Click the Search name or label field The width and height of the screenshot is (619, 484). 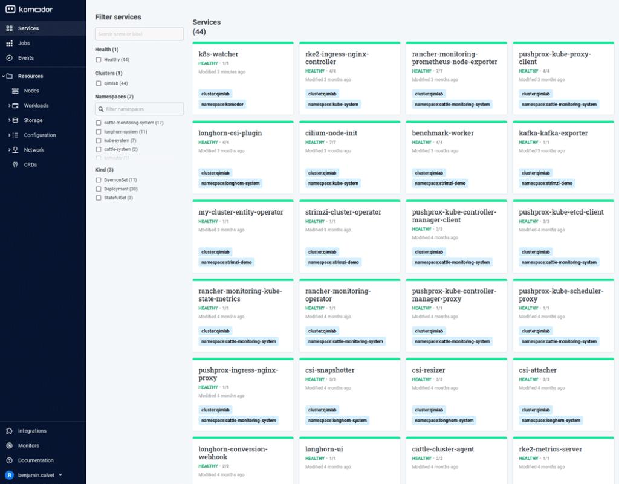[x=140, y=34]
